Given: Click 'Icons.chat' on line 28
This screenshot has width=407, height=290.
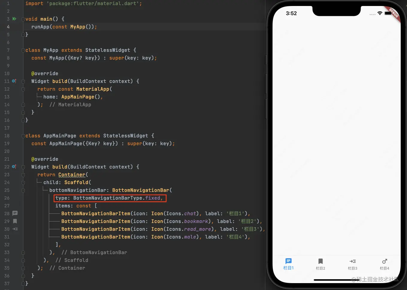Looking at the screenshot, I should click(x=181, y=213).
